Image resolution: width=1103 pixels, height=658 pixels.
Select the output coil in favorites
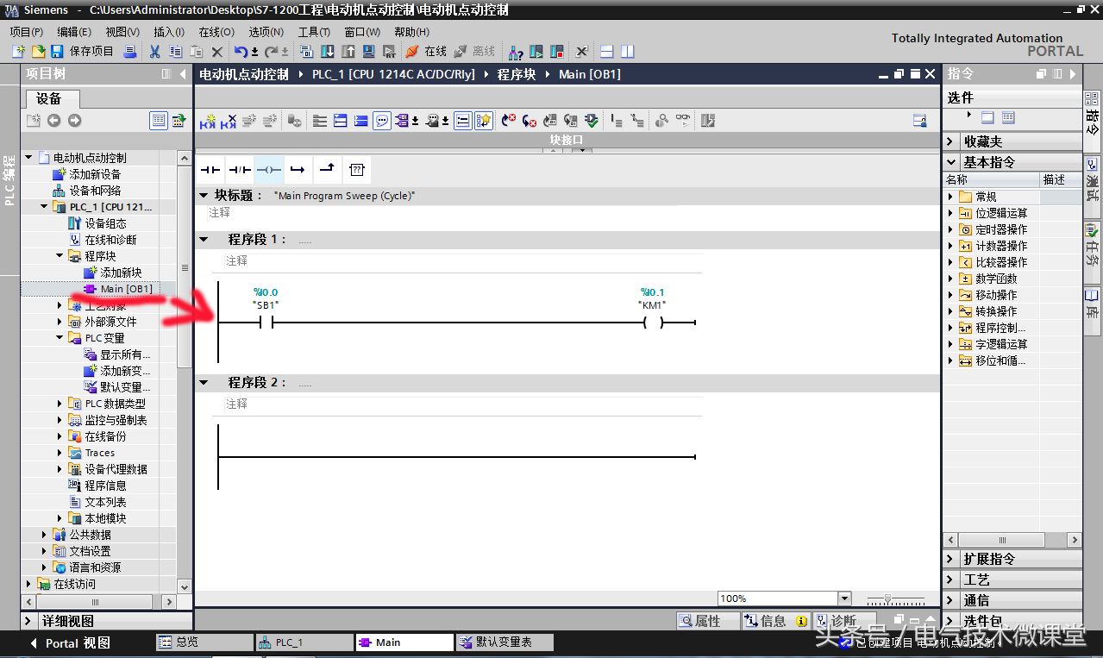tap(269, 169)
